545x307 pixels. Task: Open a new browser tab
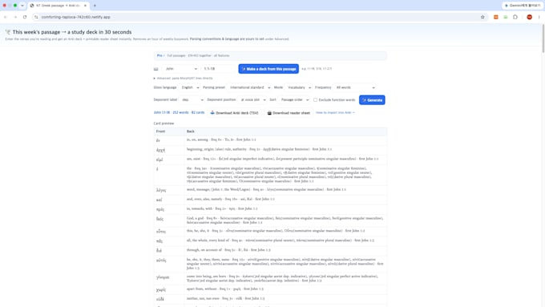(95, 6)
